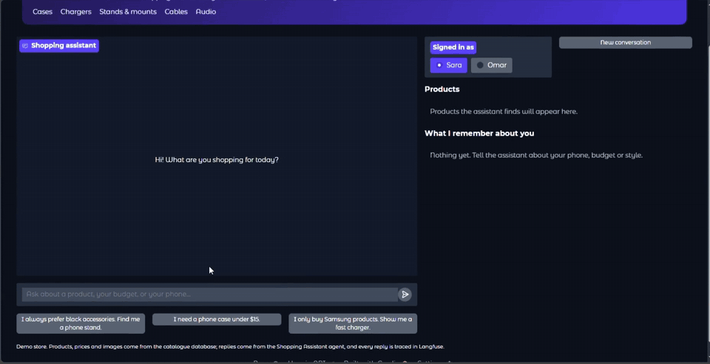This screenshot has height=364, width=710.
Task: Start a New conversation
Action: [626, 43]
